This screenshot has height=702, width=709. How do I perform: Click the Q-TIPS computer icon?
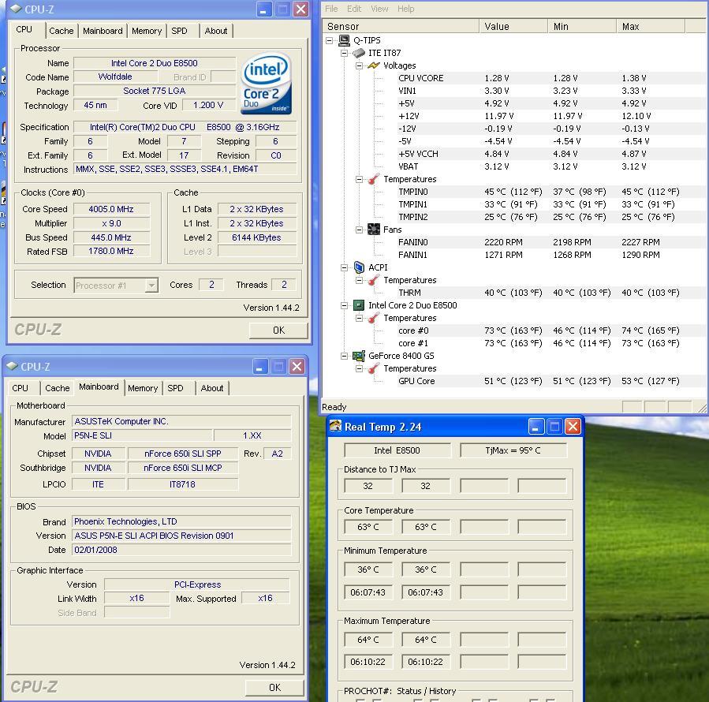coord(344,40)
